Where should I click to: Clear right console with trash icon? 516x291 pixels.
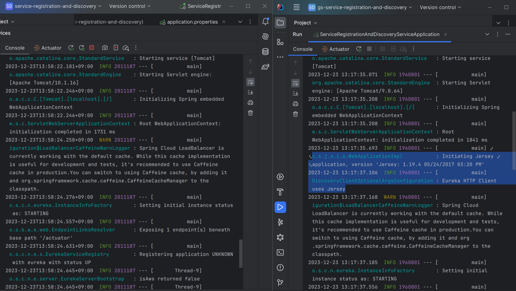click(x=296, y=114)
